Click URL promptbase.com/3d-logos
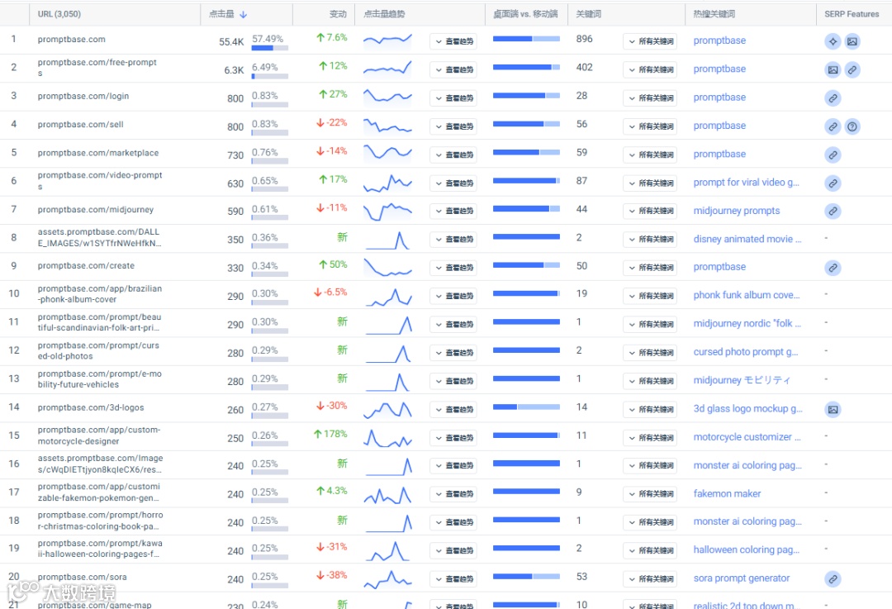The width and height of the screenshot is (892, 609). [x=91, y=407]
